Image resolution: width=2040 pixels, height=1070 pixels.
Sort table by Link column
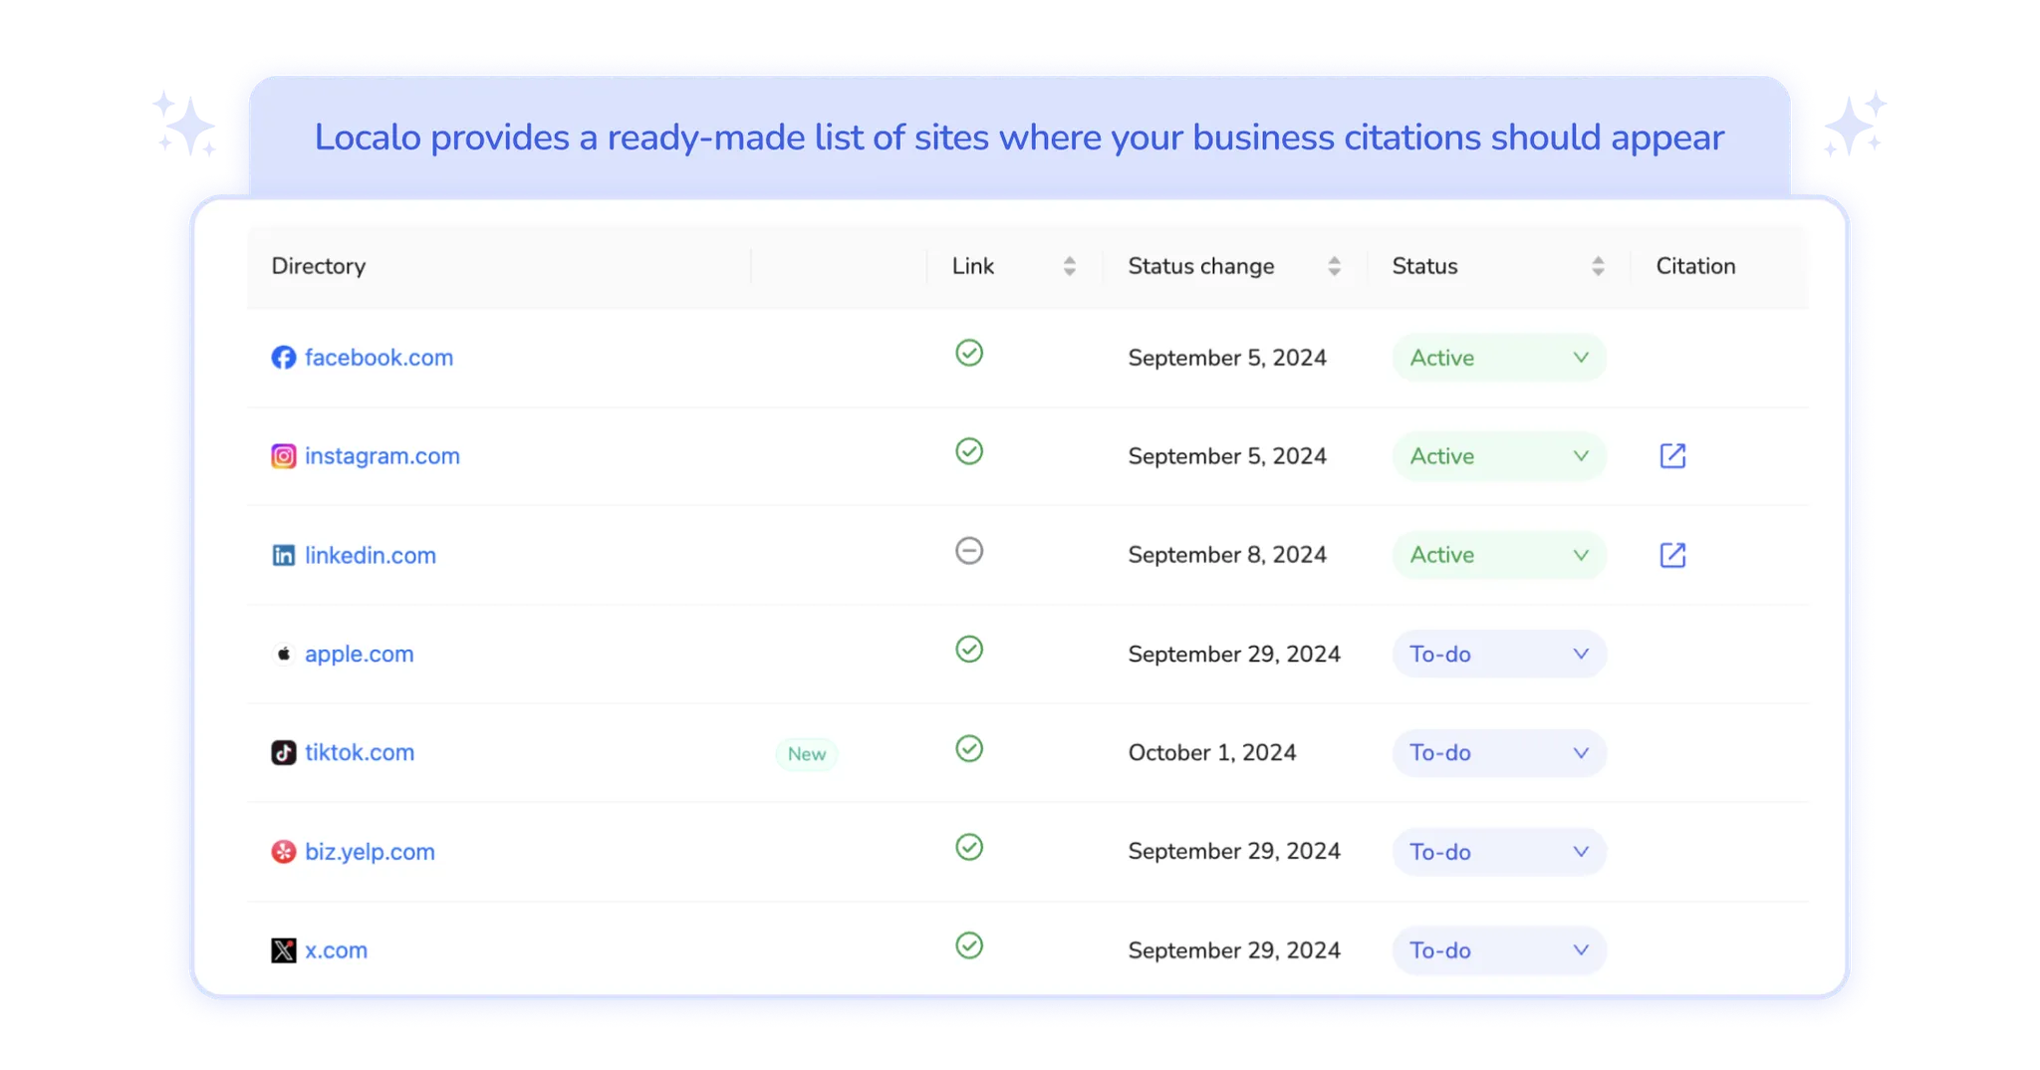(x=1069, y=266)
